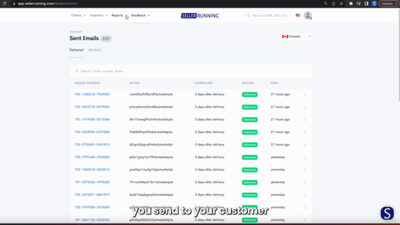Click the Action column header

tap(248, 83)
